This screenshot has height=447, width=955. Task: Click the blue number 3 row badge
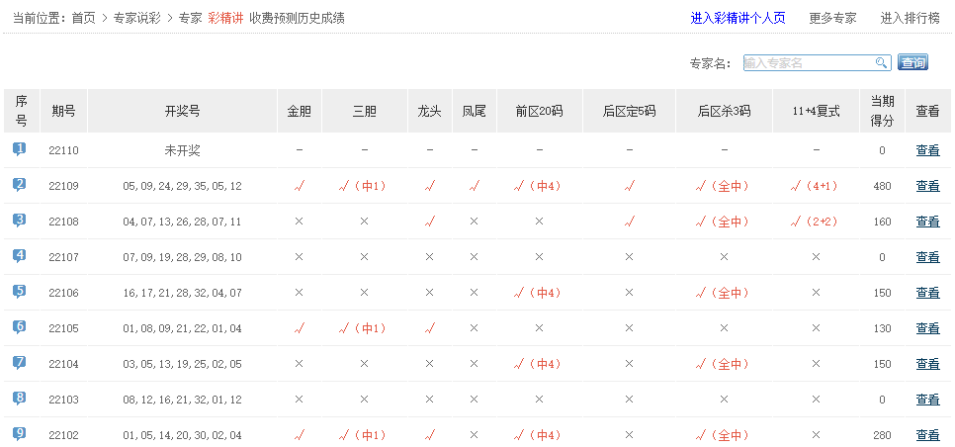click(x=20, y=221)
